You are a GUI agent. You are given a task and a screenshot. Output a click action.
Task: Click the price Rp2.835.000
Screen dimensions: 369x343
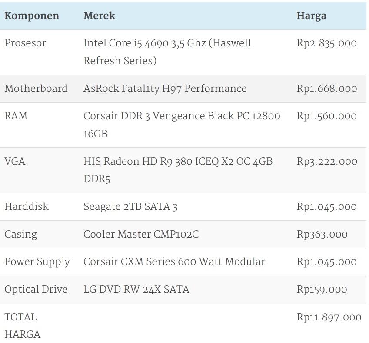(326, 43)
